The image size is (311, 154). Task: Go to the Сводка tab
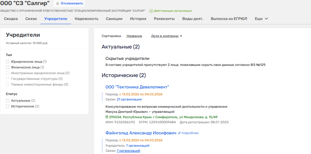click(x=11, y=19)
